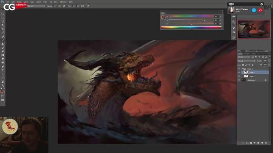Click the Navigator preview thumbnail

(x=254, y=29)
